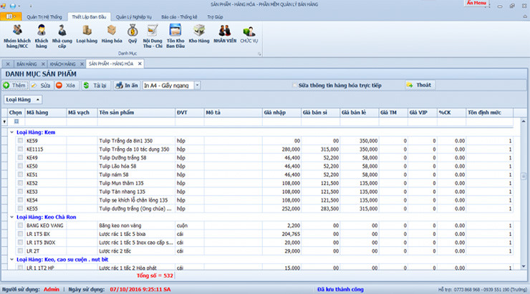Image resolution: width=530 pixels, height=294 pixels.
Task: Click the Giá bán lẻ column header
Action: (360, 112)
